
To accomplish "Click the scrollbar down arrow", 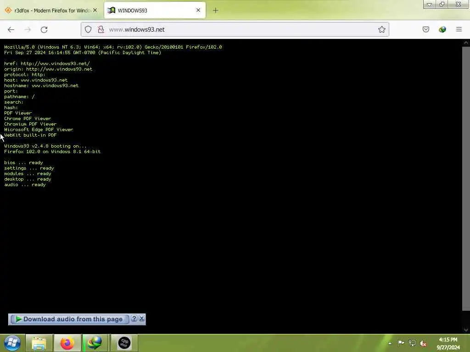I will click(466, 330).
